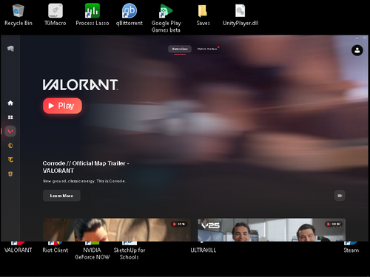Open the V25 video thumbnail
The image size is (370, 277).
pyautogui.click(x=272, y=230)
